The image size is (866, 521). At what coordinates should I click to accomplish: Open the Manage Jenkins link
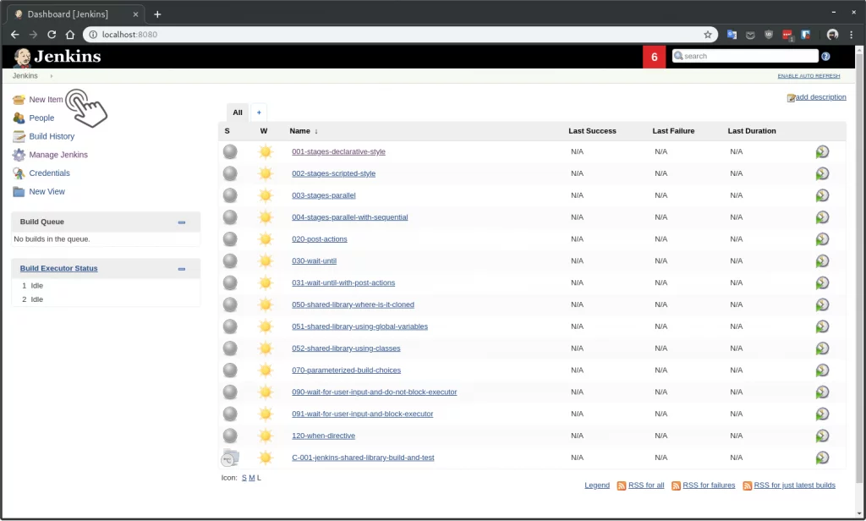tap(58, 155)
